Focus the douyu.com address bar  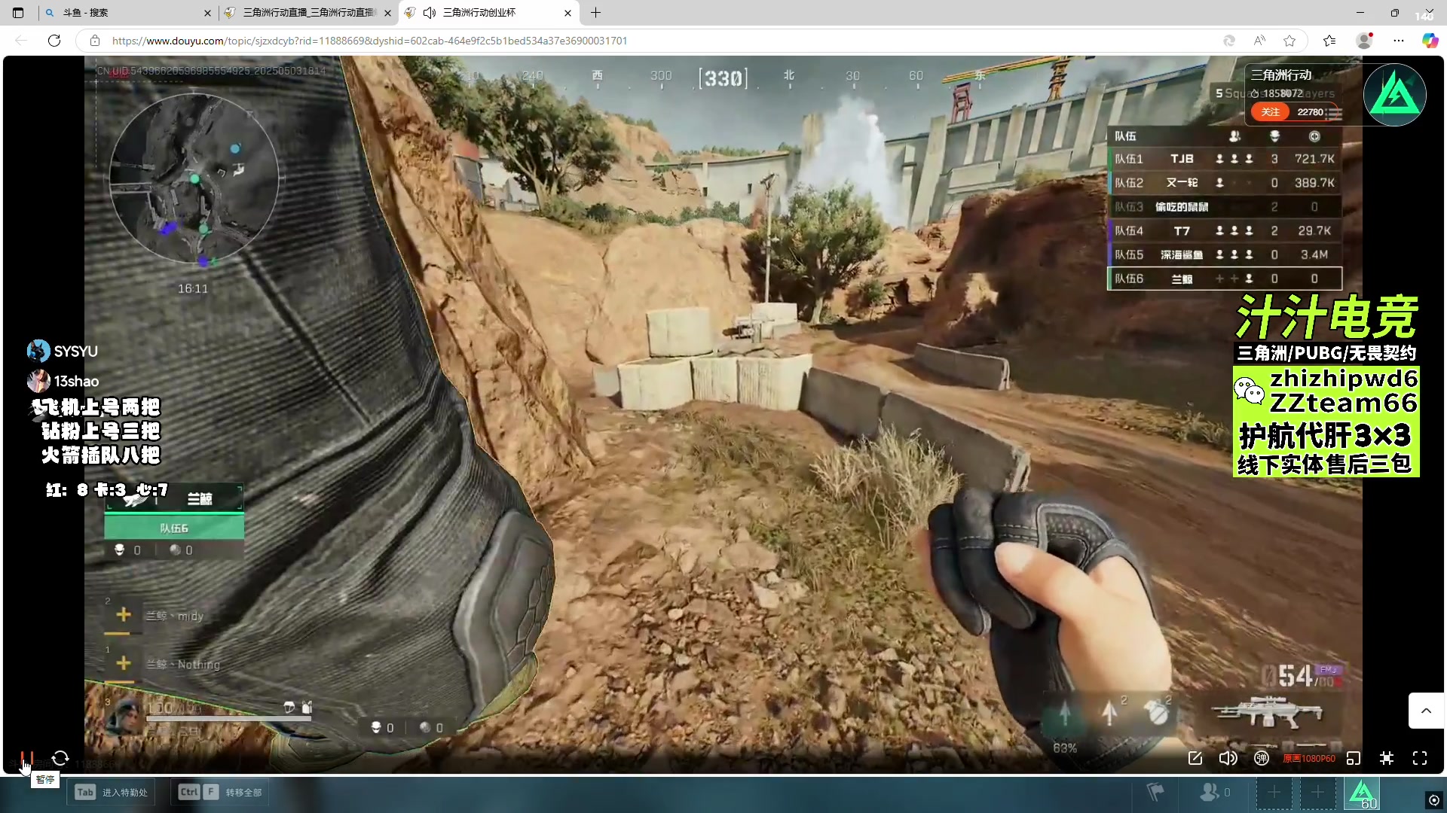tap(369, 41)
